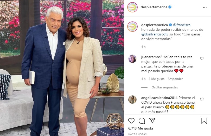This screenshot has height=136, width=211.
Task: Click the post photo of two hosts
Action: 62,68
